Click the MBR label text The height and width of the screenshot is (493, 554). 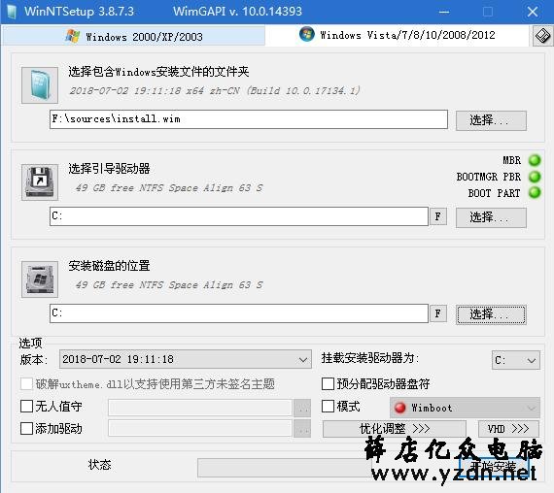click(511, 160)
